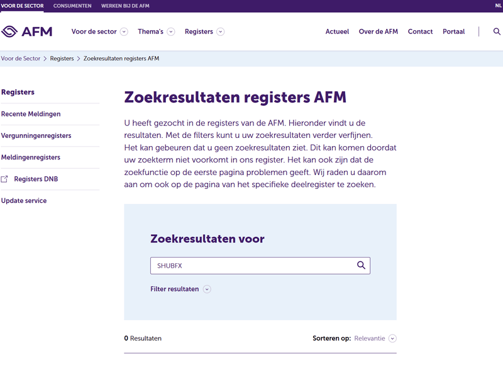Expand the Thema's menu chevron
This screenshot has width=503, height=376.
(171, 31)
